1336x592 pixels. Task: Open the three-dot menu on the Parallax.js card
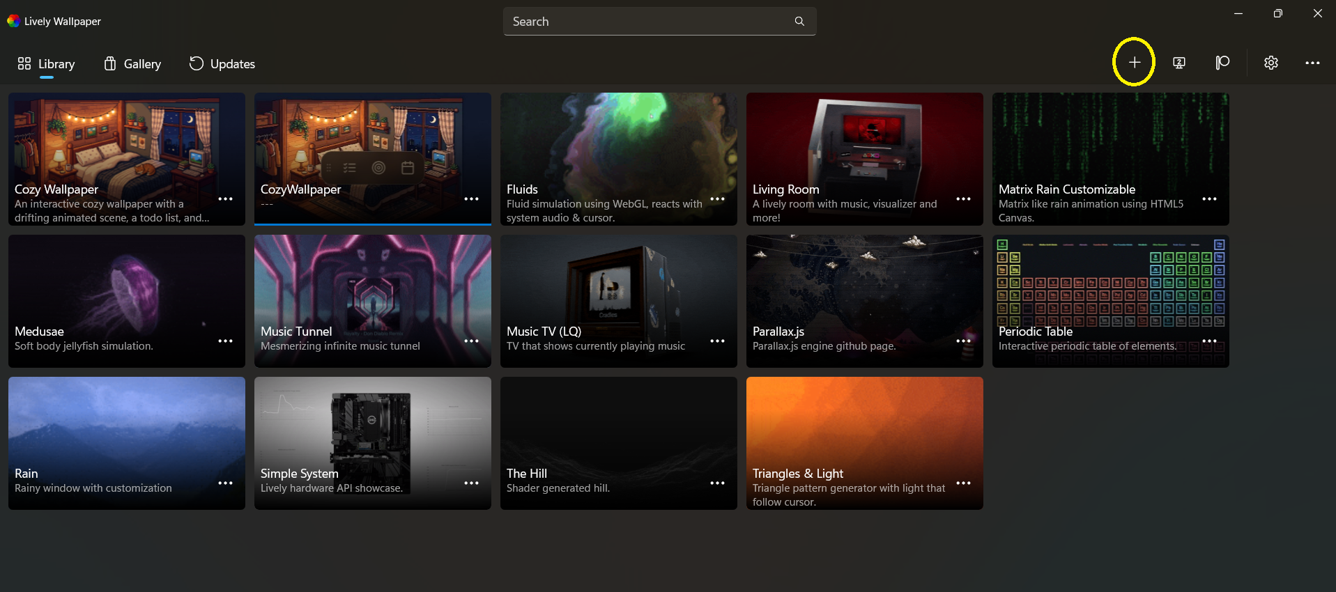(963, 341)
